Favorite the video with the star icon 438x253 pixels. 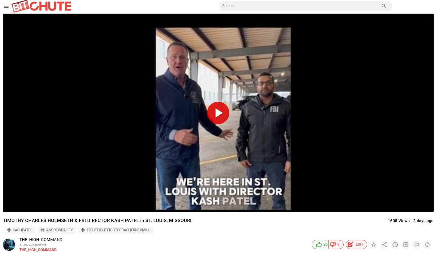tap(374, 245)
